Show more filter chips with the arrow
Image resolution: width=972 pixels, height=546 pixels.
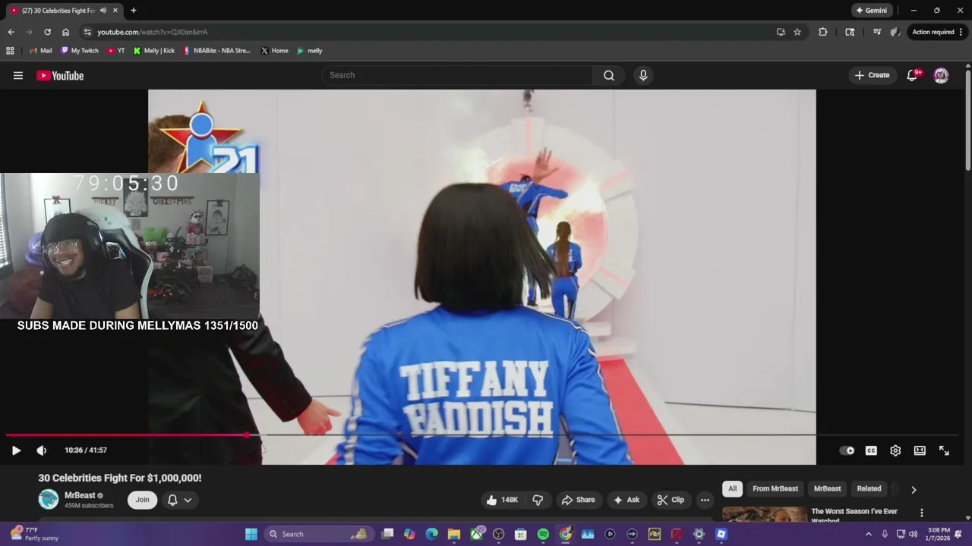coord(914,490)
